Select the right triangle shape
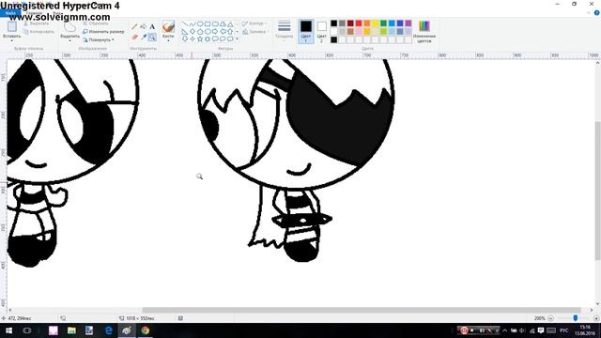The image size is (601, 338). (185, 32)
